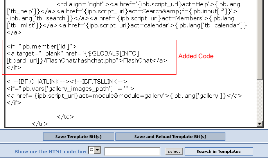Viewport: 268px width, 161px height.
Task: Place cursor on the line <if="ipb.member['id']">
Action: [41, 47]
